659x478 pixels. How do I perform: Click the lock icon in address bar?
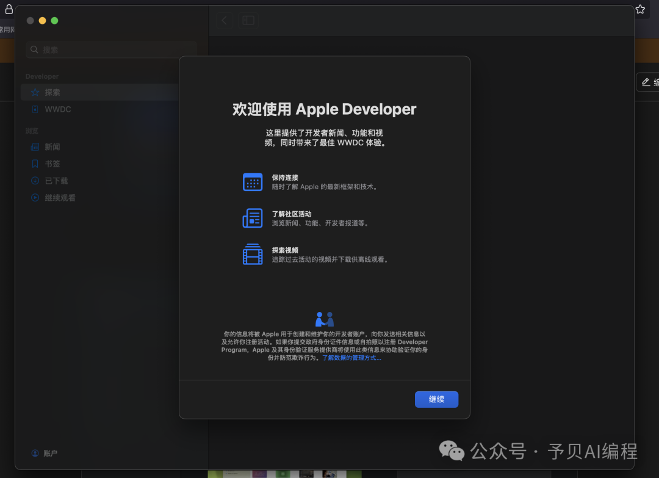coord(9,9)
